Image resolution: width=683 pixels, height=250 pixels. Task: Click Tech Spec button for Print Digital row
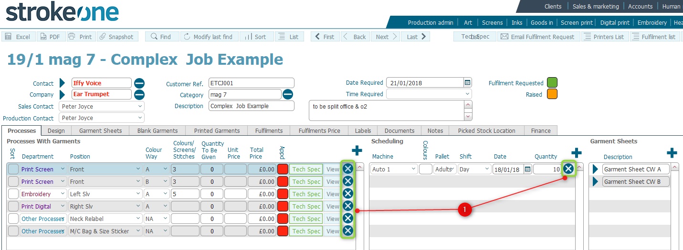point(306,206)
